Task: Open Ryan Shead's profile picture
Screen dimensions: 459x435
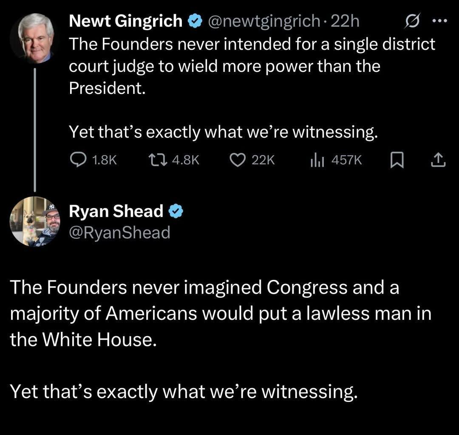Action: (x=35, y=221)
